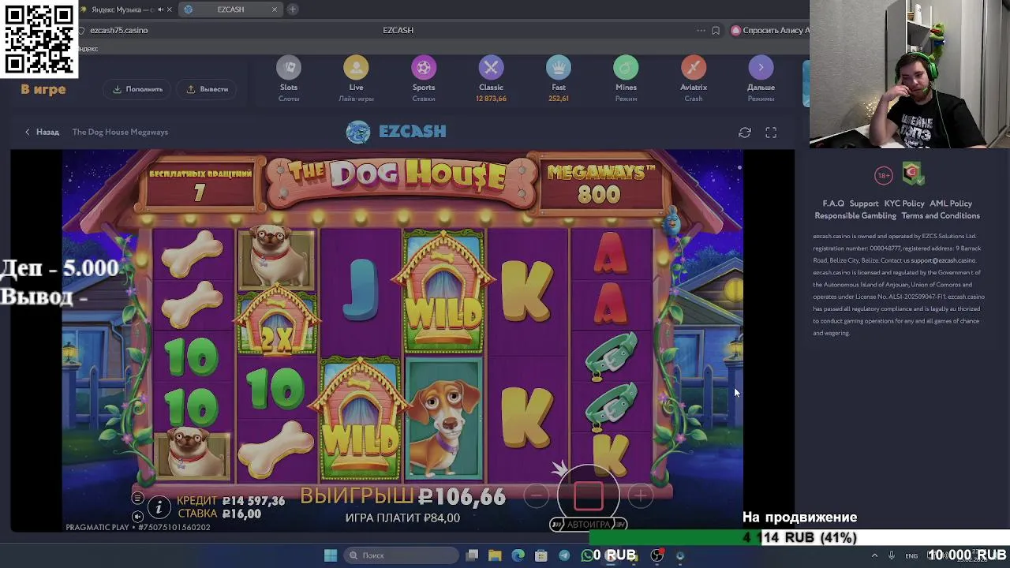This screenshot has height=568, width=1010.
Task: Expand the system tray hidden icons chevron
Action: click(x=874, y=555)
